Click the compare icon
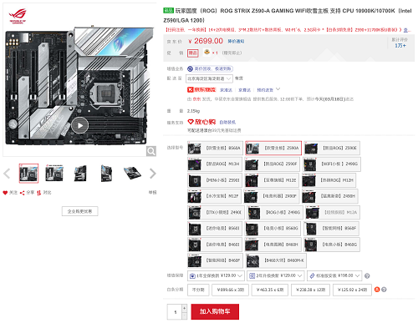This screenshot has height=323, width=418. click(x=39, y=193)
